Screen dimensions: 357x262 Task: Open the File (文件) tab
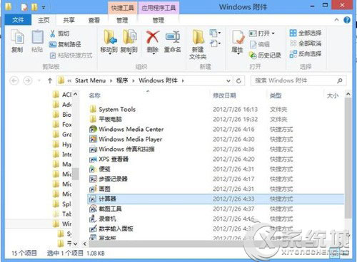tap(18, 20)
